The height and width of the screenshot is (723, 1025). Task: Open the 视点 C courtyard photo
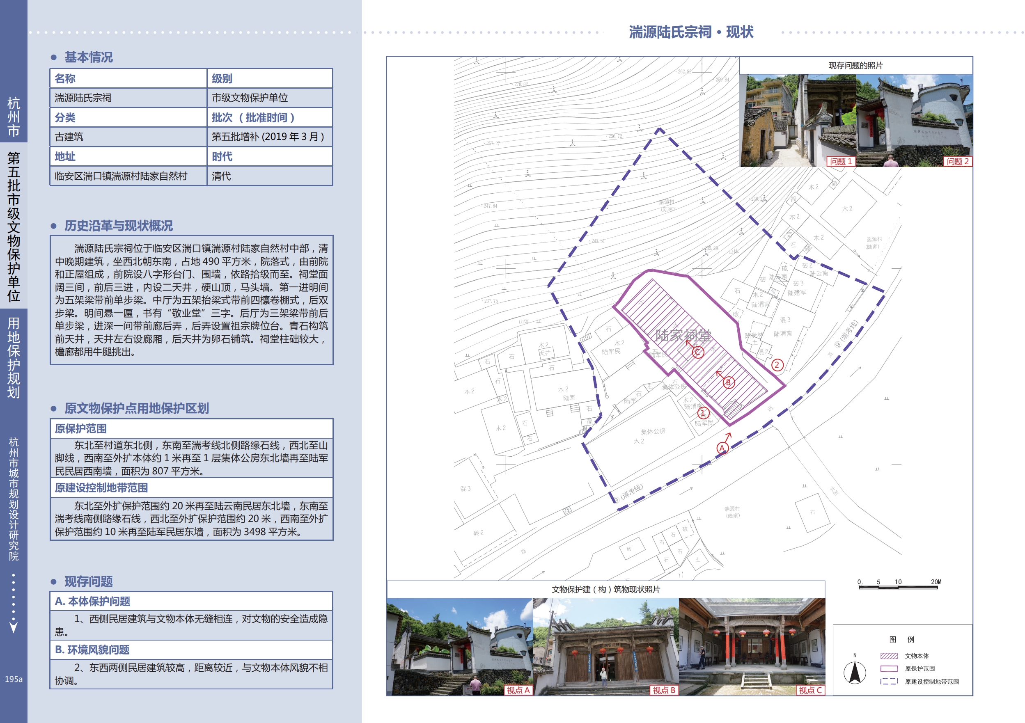point(752,646)
